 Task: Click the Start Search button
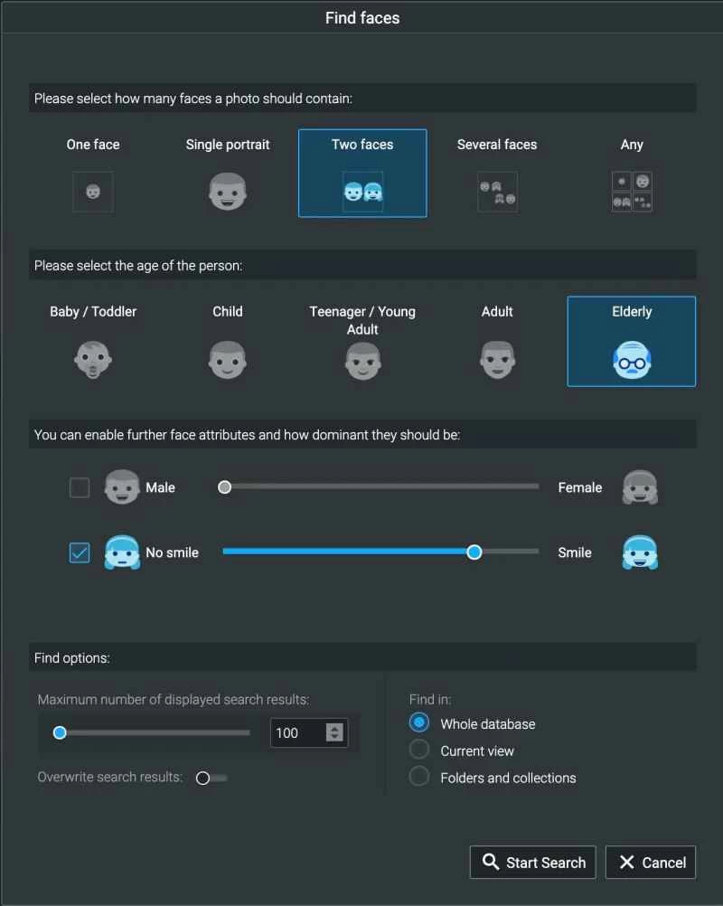tap(533, 863)
